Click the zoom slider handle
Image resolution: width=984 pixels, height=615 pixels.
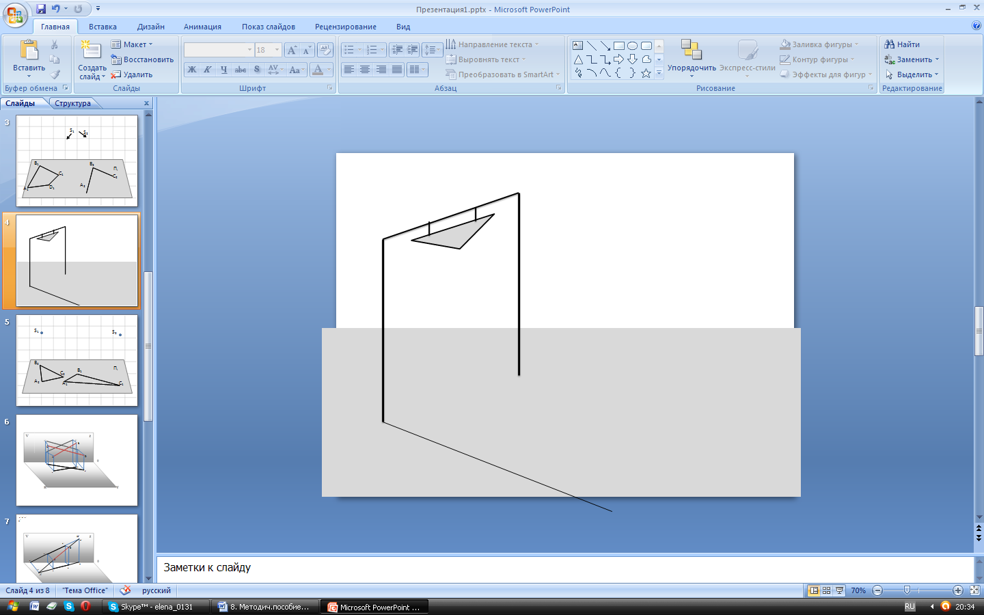pos(907,590)
